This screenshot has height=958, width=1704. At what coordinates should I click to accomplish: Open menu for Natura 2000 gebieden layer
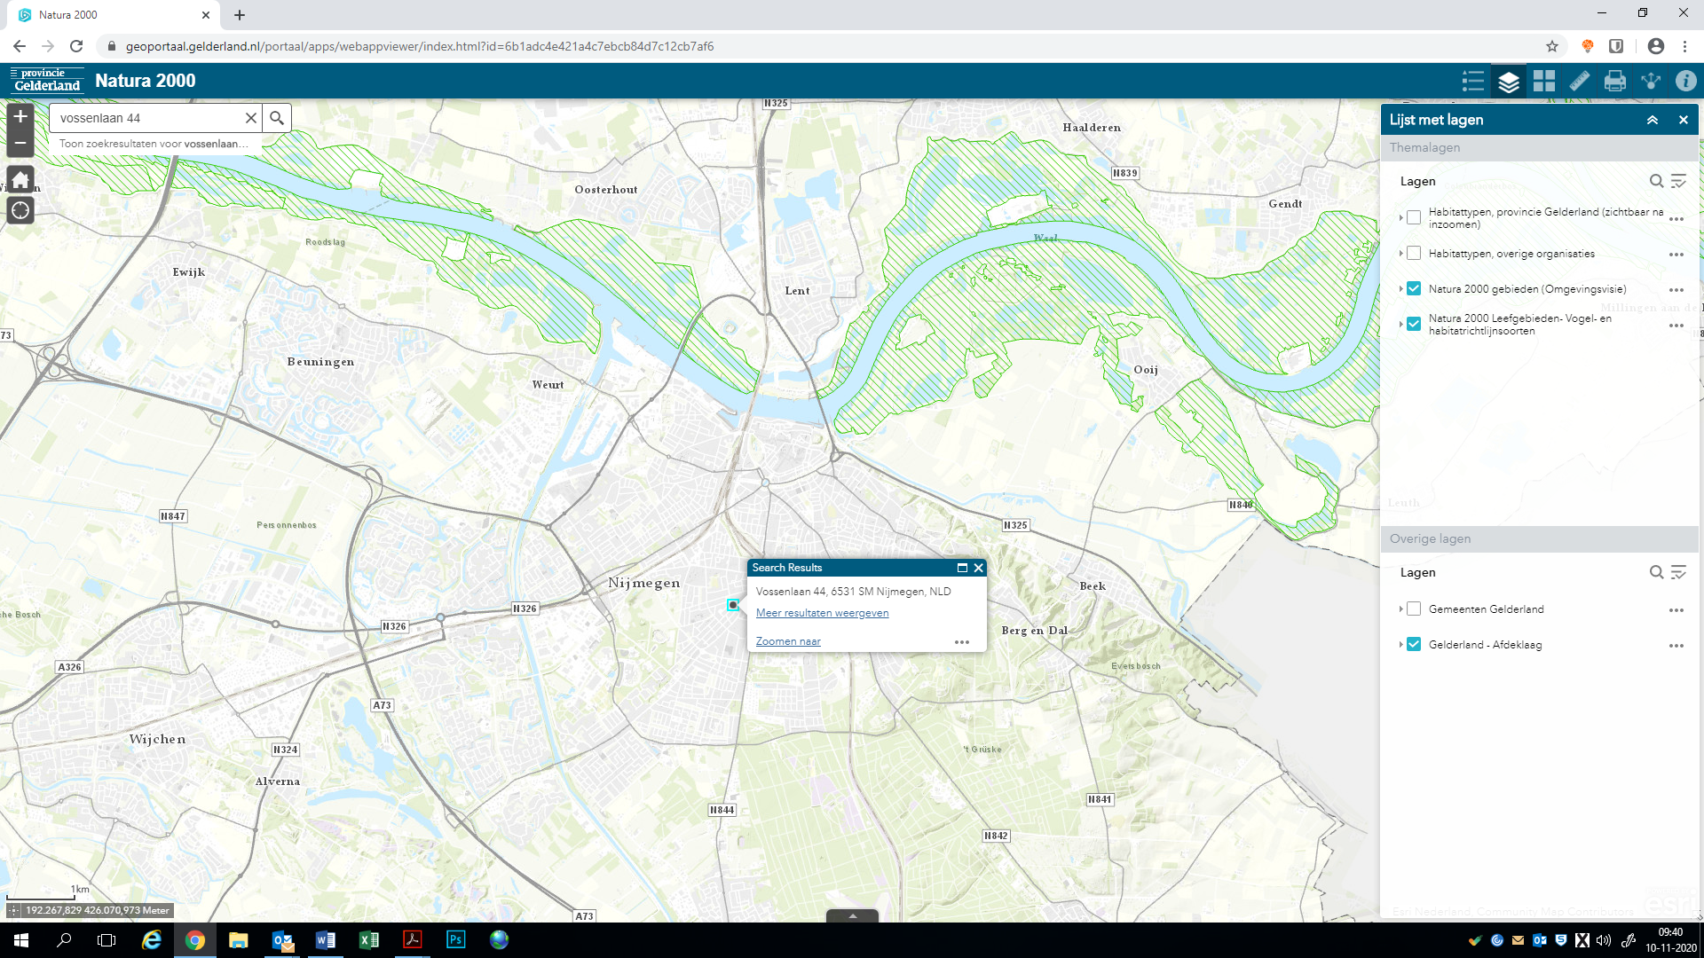[x=1676, y=290]
